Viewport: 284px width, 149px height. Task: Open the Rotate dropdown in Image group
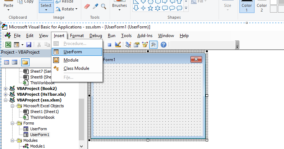77,9
